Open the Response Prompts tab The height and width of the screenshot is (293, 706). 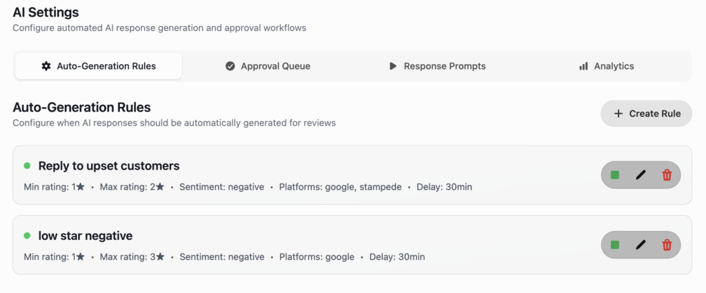437,66
